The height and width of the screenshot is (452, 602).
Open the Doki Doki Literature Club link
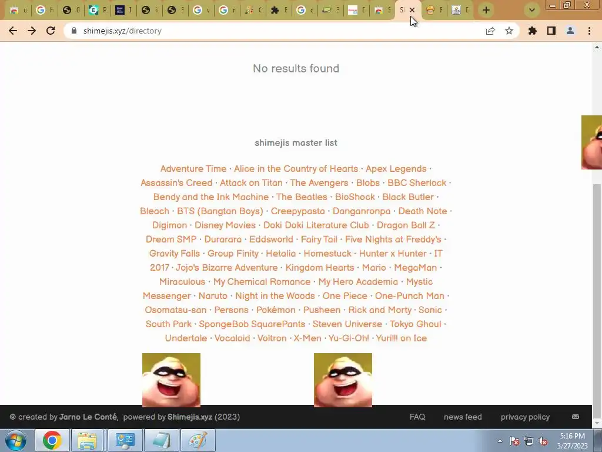(x=316, y=225)
